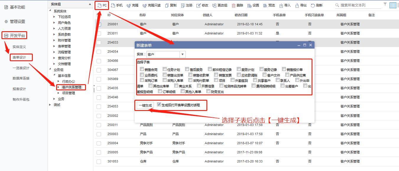Expand the 测试 tree node

coord(50,105)
